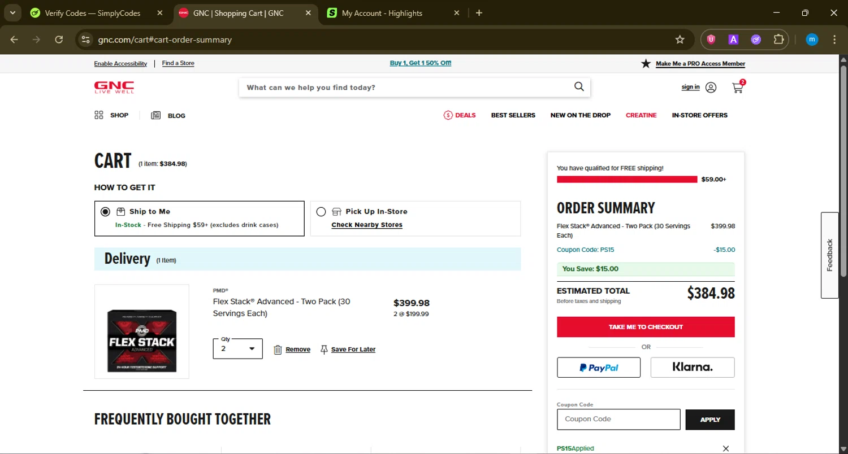Open the browser tab search chevron
Image resolution: width=848 pixels, height=454 pixels.
click(x=12, y=12)
